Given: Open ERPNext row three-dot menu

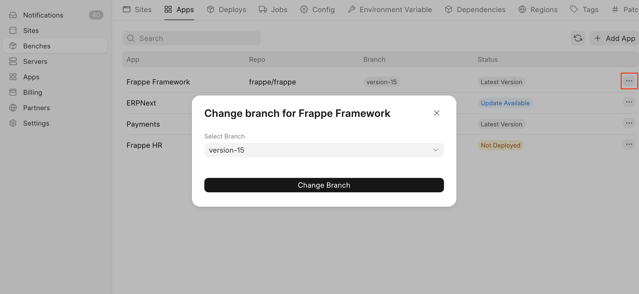Looking at the screenshot, I should (x=629, y=102).
